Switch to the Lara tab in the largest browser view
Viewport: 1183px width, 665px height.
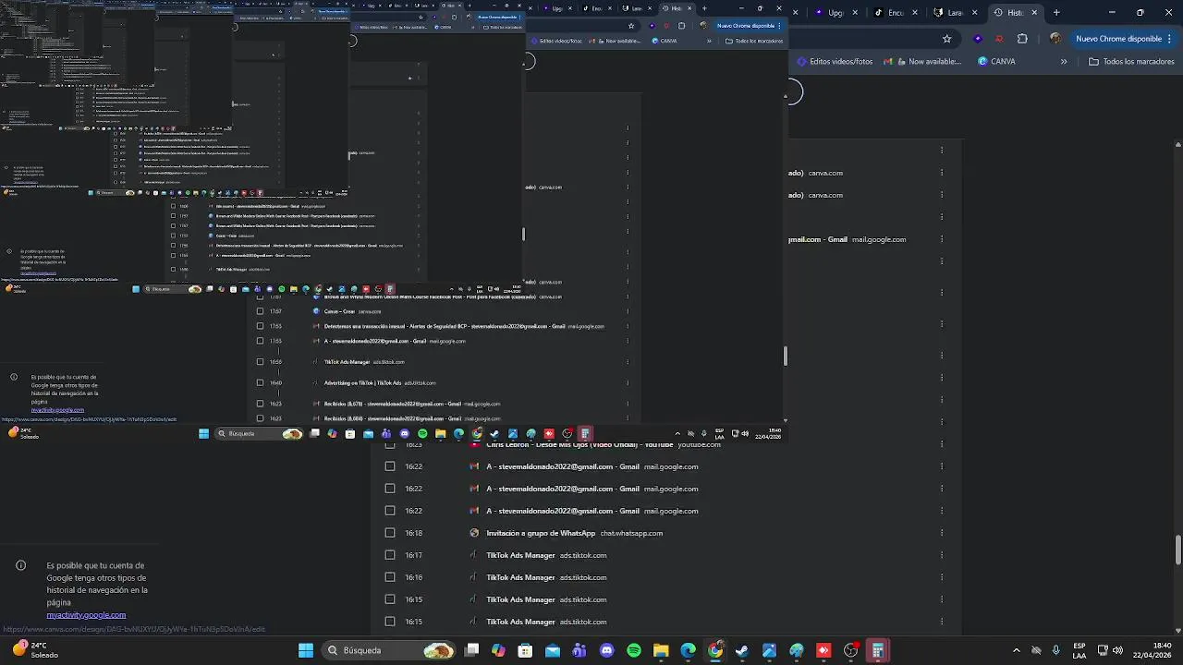pos(955,13)
